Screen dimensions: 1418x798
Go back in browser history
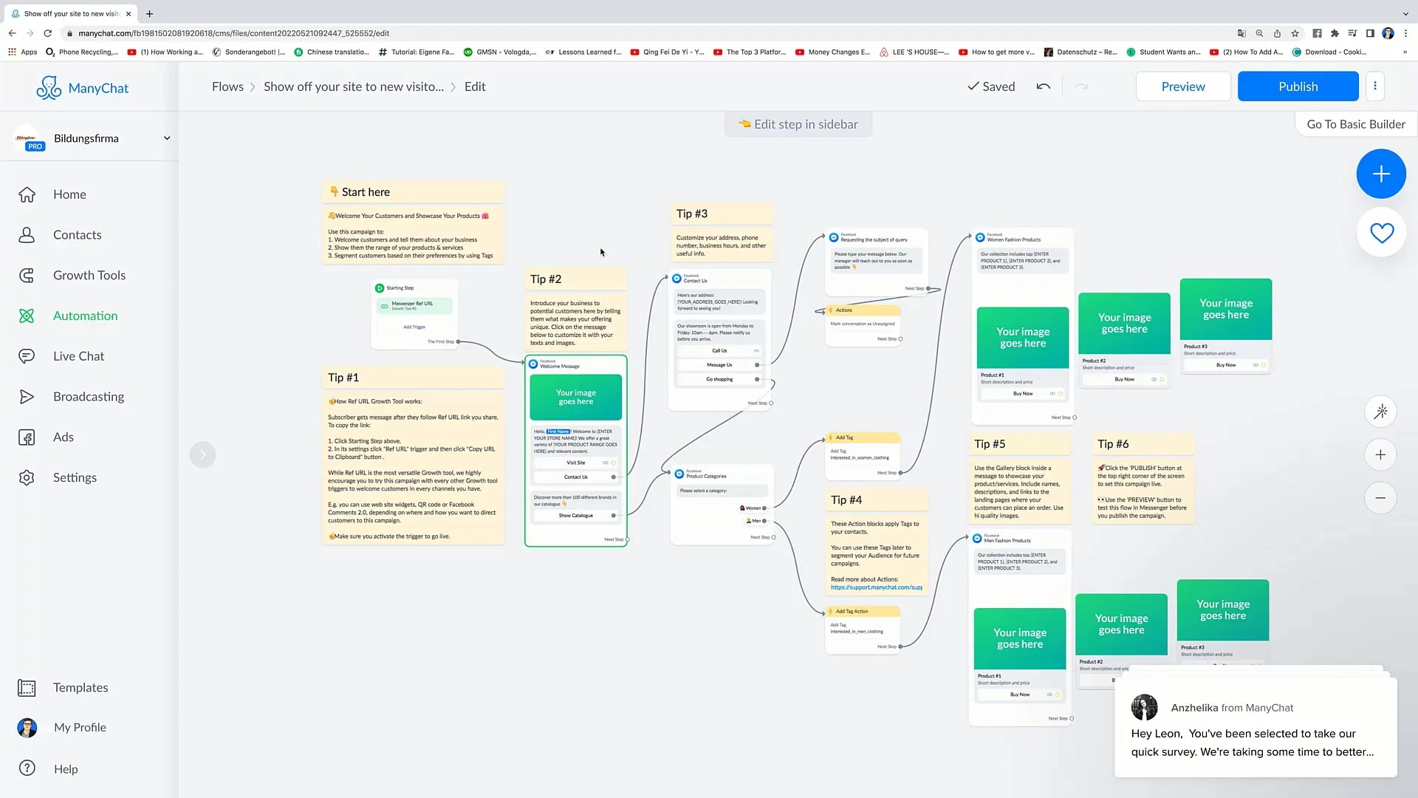[12, 33]
